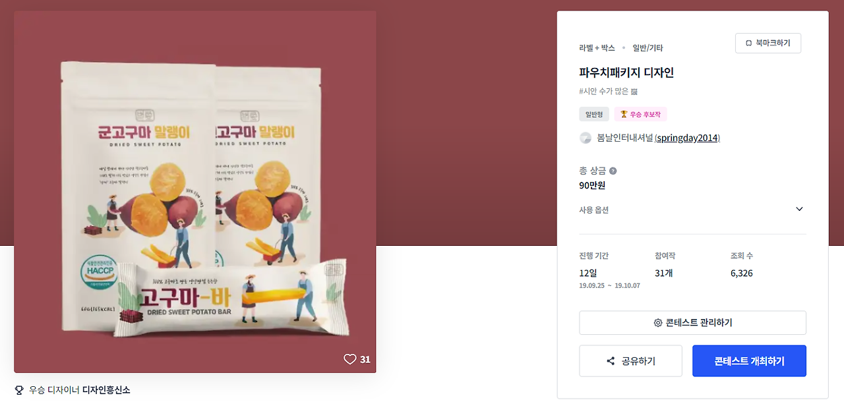This screenshot has width=844, height=406.
Task: Like the design with the heart icon
Action: tap(350, 359)
